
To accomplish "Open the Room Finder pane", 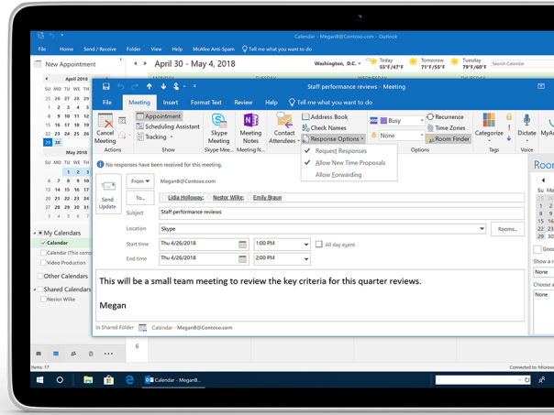I will pyautogui.click(x=449, y=139).
